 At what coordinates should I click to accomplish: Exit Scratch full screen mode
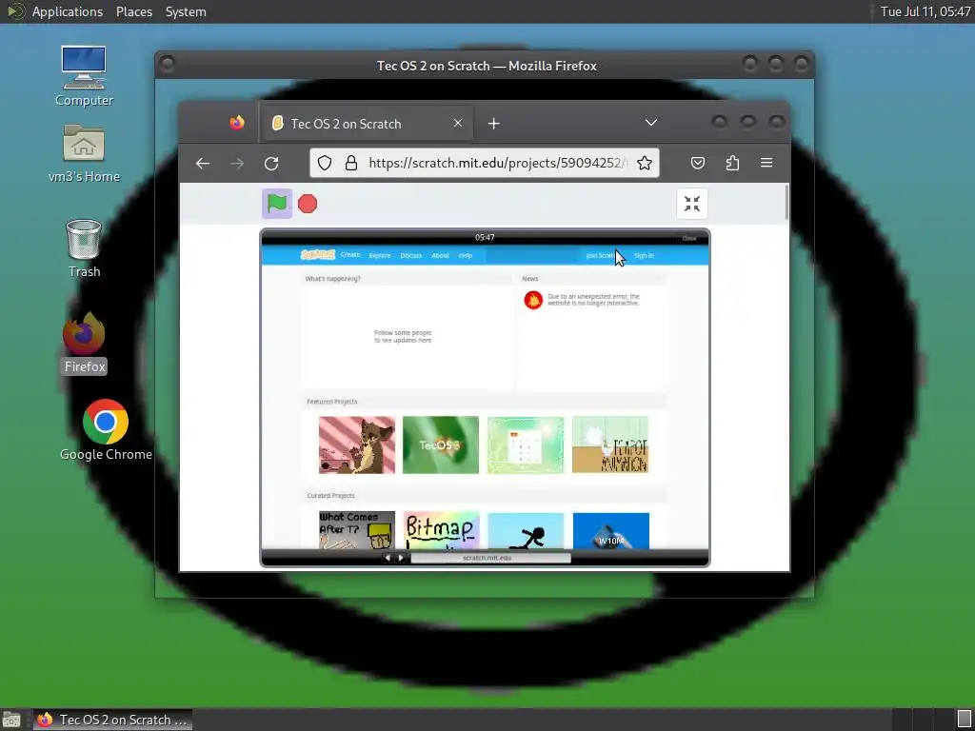692,204
